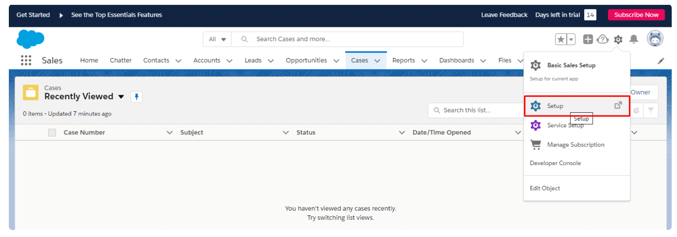Click the blue Setup gear icon
Viewport: 677px width, 237px height.
(536, 106)
